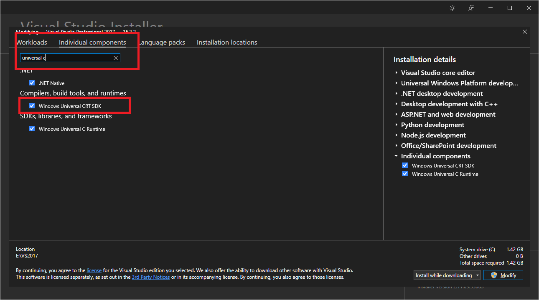Click the license hyperlink
Viewport: 539px width, 300px height.
point(94,270)
